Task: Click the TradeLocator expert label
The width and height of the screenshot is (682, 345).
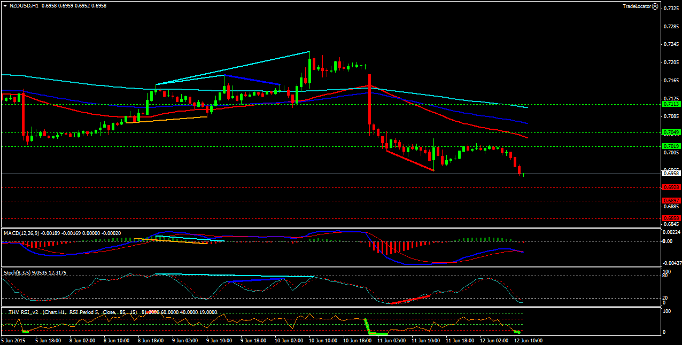Action: pos(636,6)
